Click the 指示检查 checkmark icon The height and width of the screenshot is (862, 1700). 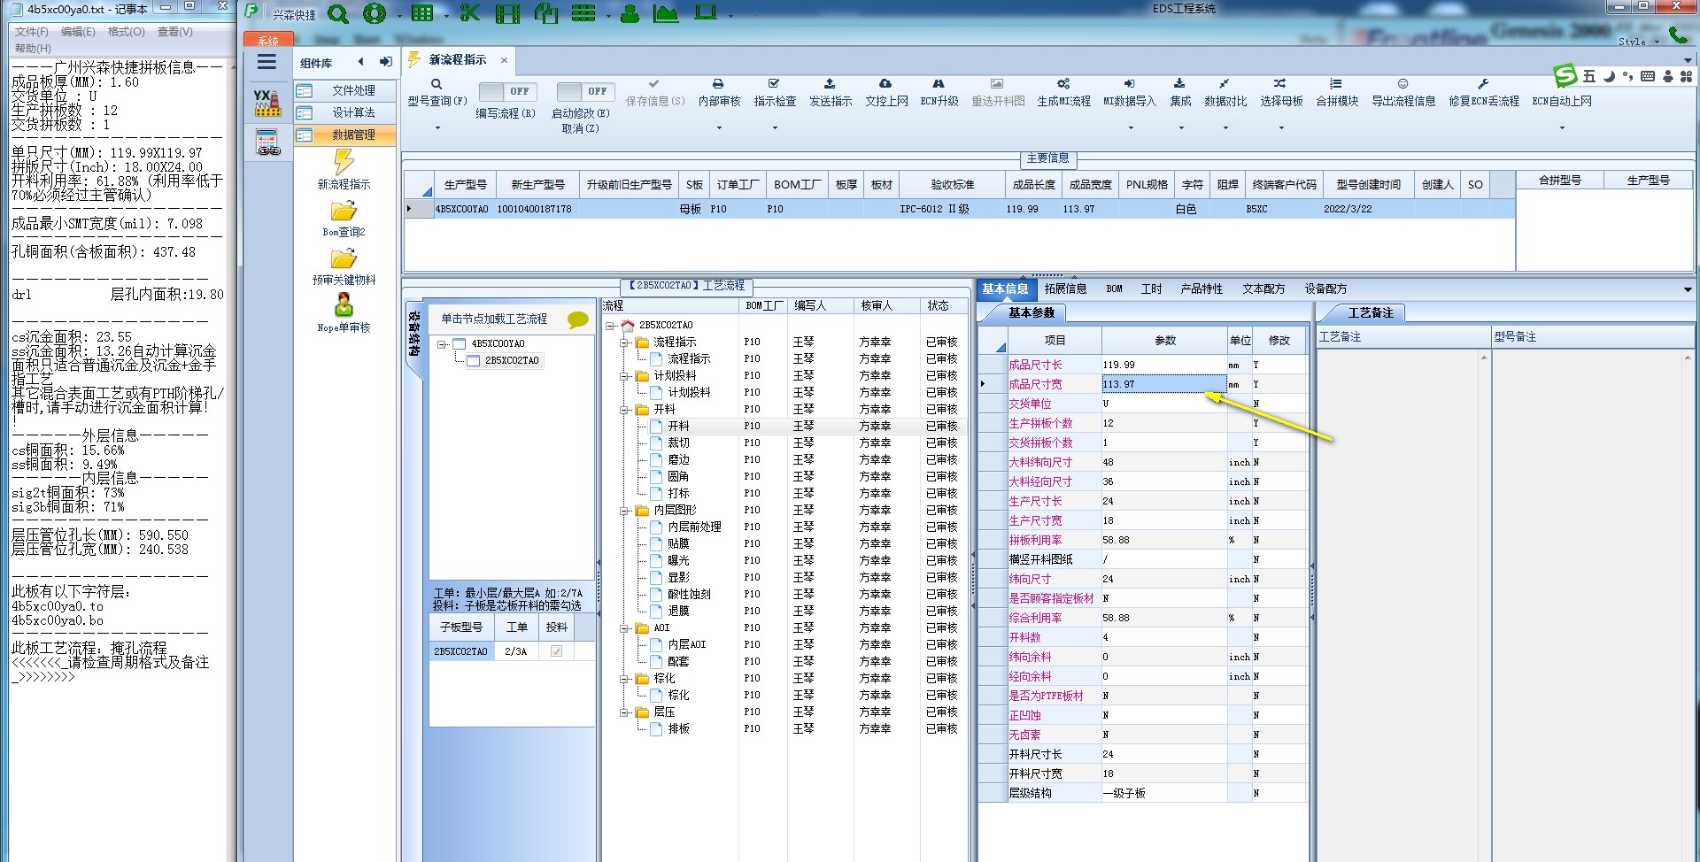pyautogui.click(x=774, y=83)
